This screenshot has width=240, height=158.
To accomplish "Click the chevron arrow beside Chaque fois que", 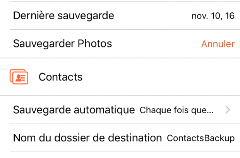I will [x=228, y=110].
